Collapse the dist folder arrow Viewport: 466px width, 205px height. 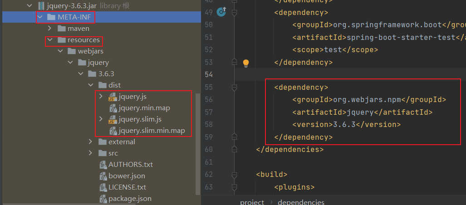pyautogui.click(x=91, y=85)
